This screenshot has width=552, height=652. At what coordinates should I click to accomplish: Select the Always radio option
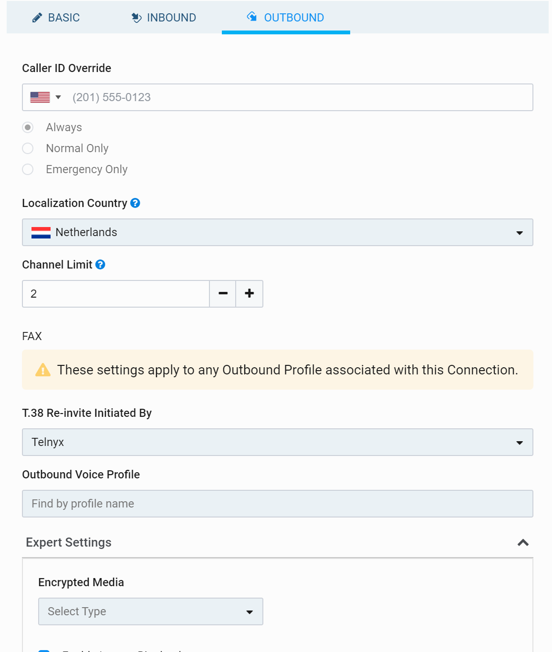point(28,127)
